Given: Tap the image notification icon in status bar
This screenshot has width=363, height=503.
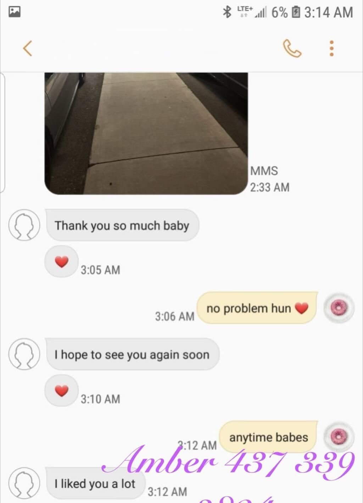Looking at the screenshot, I should click(15, 12).
